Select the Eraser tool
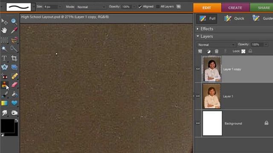The image size is (273, 153). pyautogui.click(x=14, y=85)
